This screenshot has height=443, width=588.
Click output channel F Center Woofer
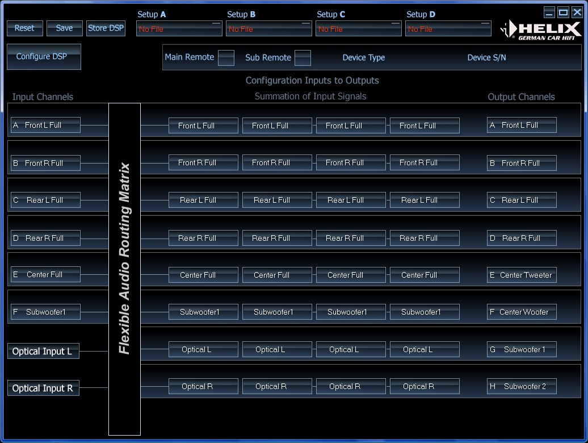tap(522, 312)
